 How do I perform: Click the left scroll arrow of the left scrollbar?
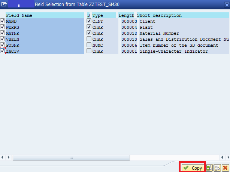point(2,157)
